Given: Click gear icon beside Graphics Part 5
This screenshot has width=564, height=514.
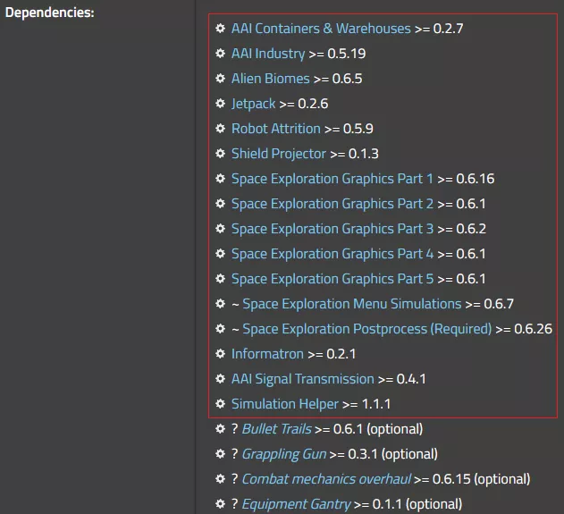Looking at the screenshot, I should pyautogui.click(x=220, y=278).
